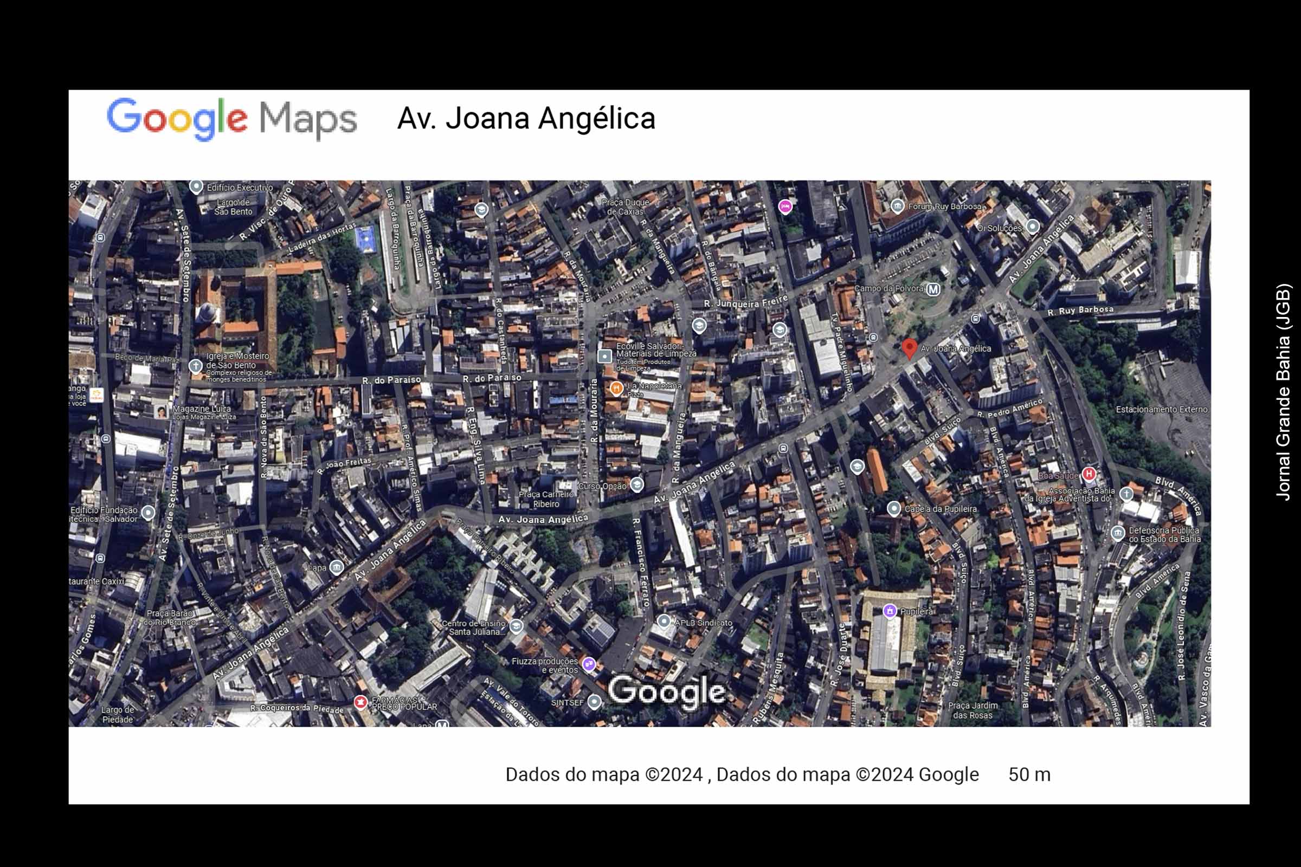Viewport: 1301px width, 867px height.
Task: Click the Av. Joana Angélica title text
Action: (x=526, y=118)
